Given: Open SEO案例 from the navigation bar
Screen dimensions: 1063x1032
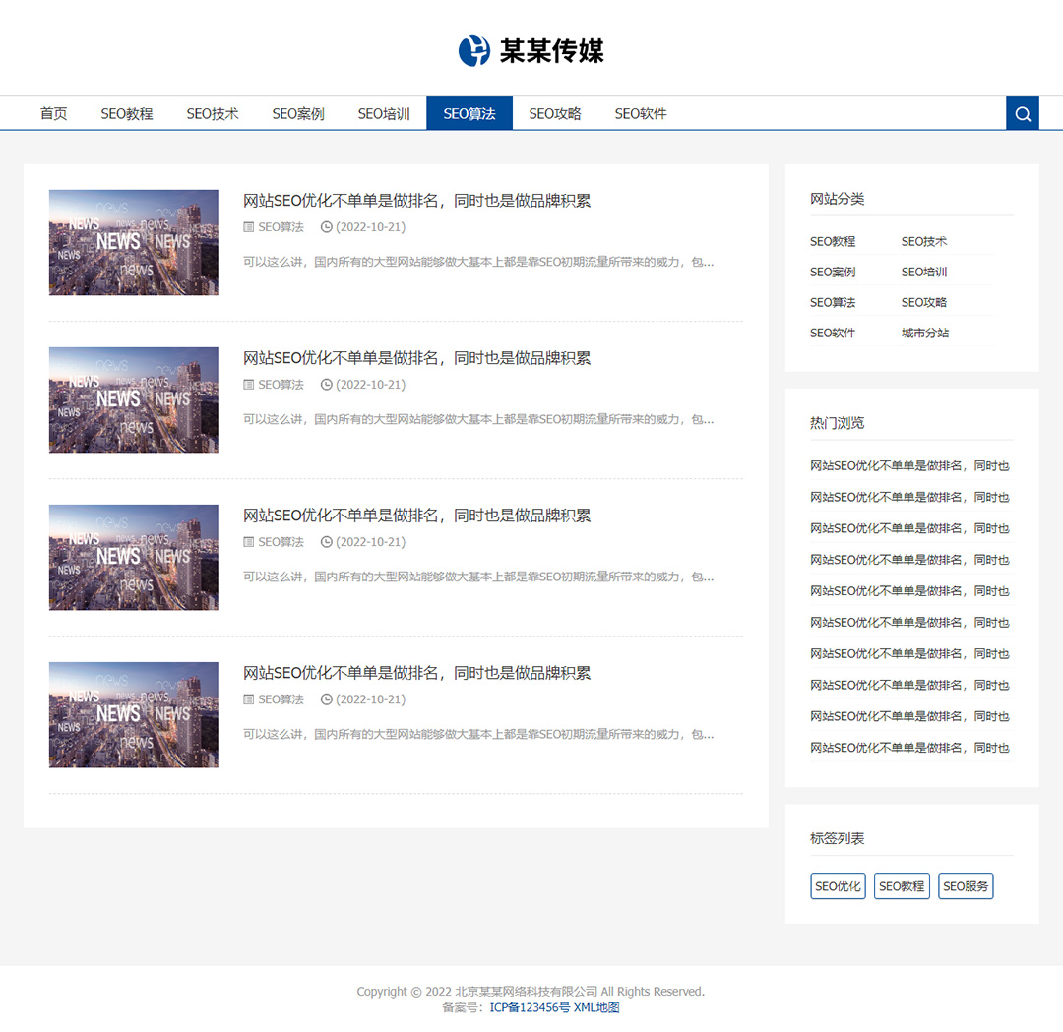Looking at the screenshot, I should pos(298,114).
